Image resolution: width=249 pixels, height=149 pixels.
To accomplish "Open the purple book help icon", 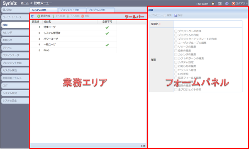I will [227, 4].
